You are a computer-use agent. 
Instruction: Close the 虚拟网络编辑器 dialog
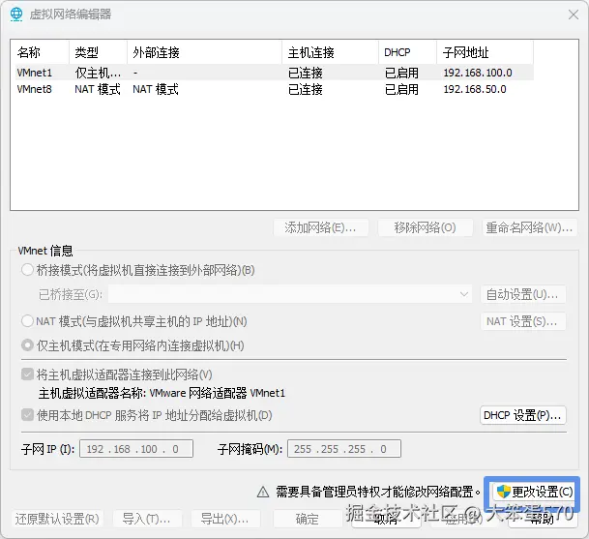pos(574,15)
